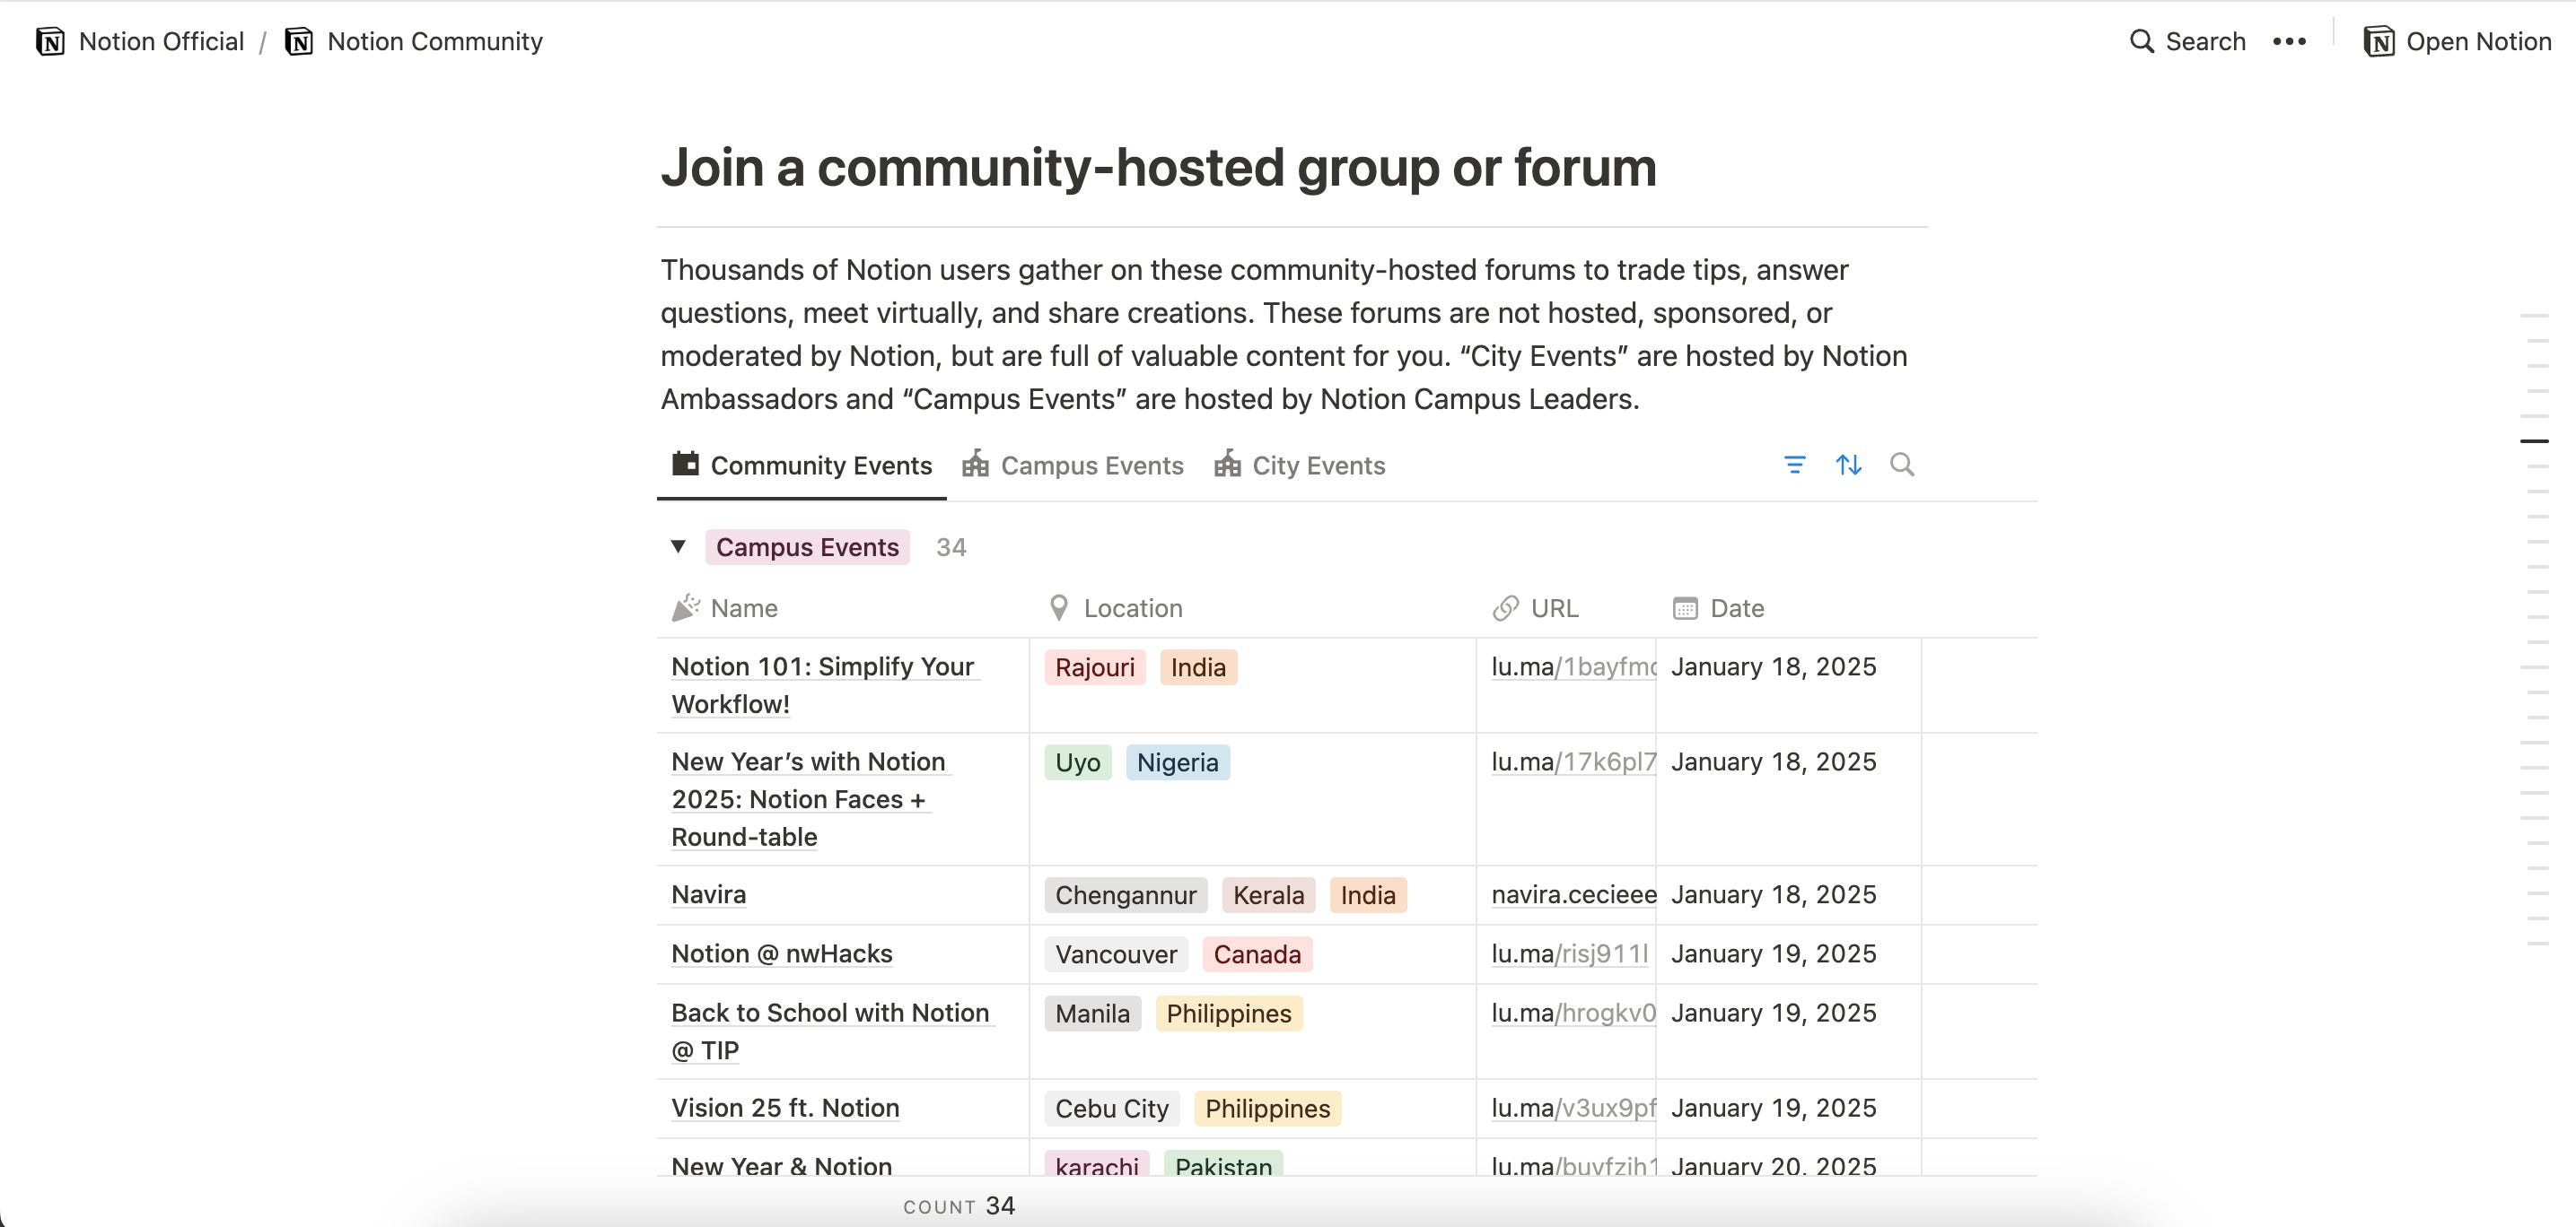Click the database search magnifier icon
Screen dimensions: 2576x1227
tap(1902, 465)
